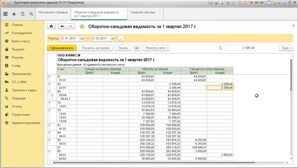Send report by email envelope icon

[x=137, y=48]
